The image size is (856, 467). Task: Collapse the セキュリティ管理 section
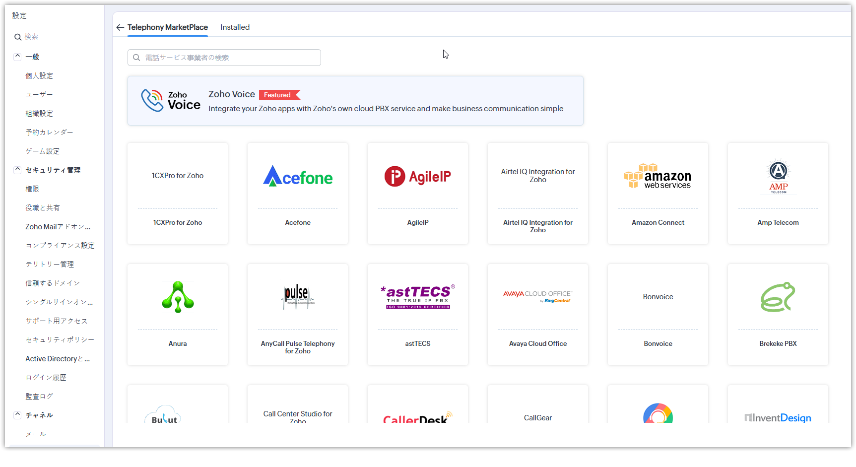tap(17, 170)
